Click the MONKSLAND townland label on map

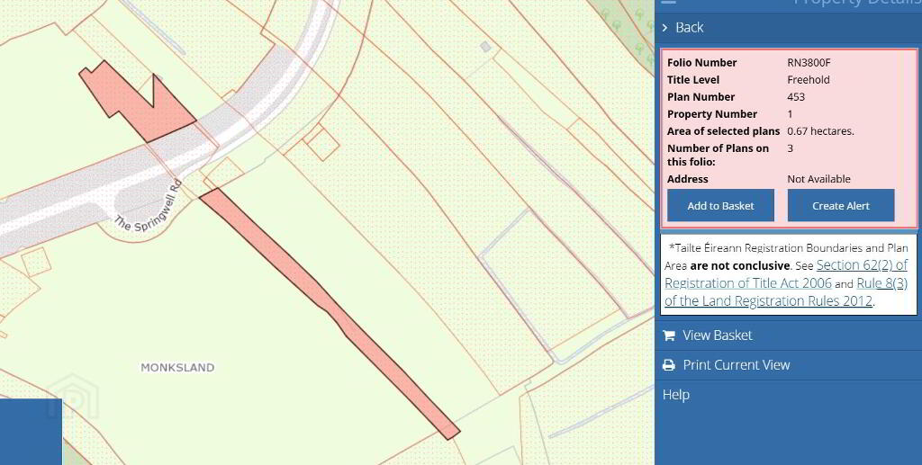pyautogui.click(x=177, y=368)
